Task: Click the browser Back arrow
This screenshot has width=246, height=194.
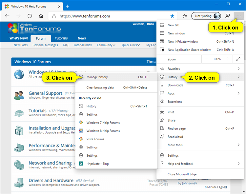Action: 7,16
